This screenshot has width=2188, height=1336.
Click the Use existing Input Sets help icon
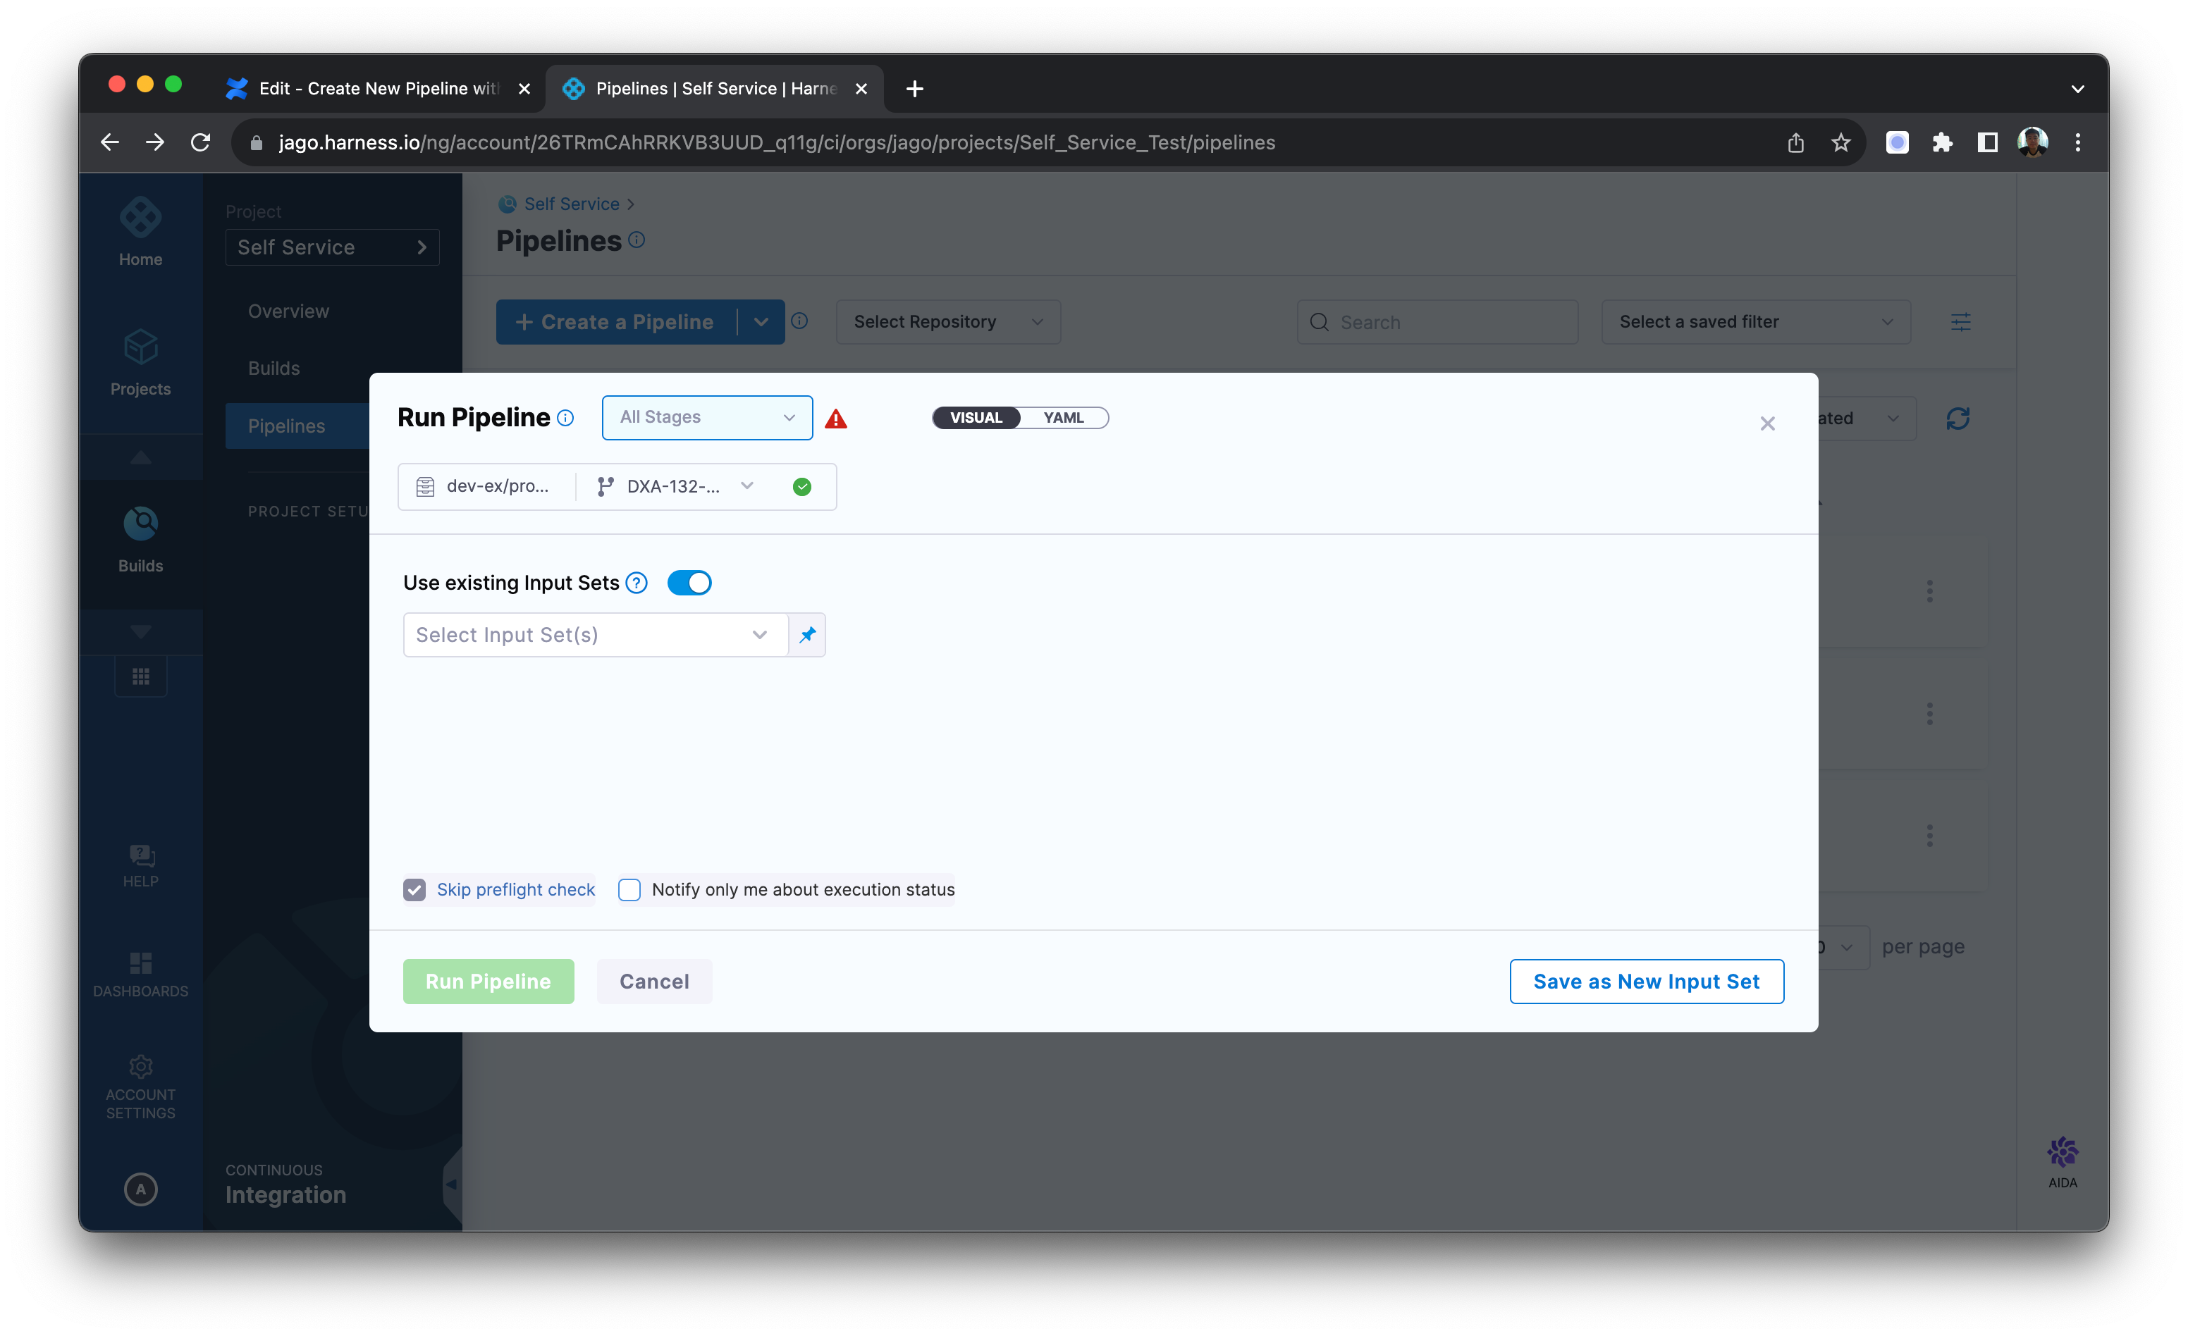pyautogui.click(x=636, y=583)
